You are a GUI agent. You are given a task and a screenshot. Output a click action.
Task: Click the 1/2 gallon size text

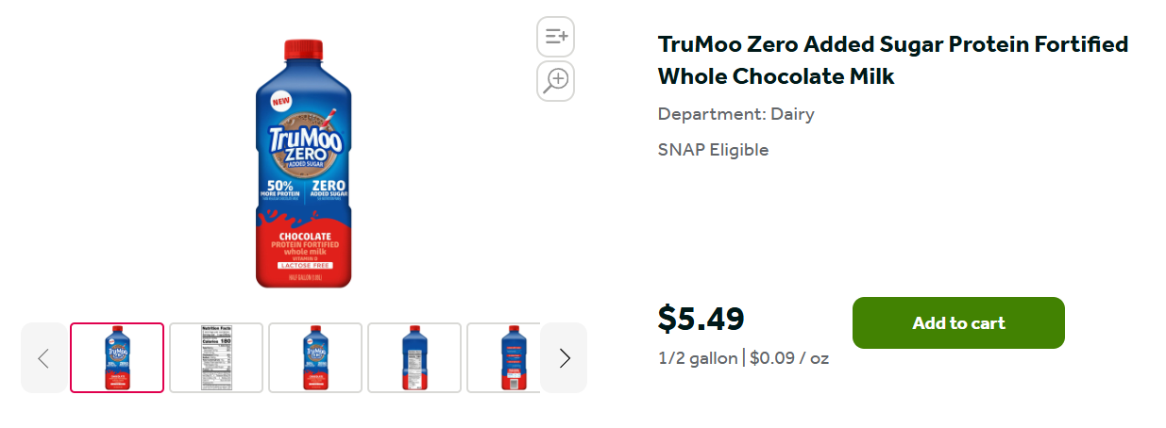click(x=698, y=358)
